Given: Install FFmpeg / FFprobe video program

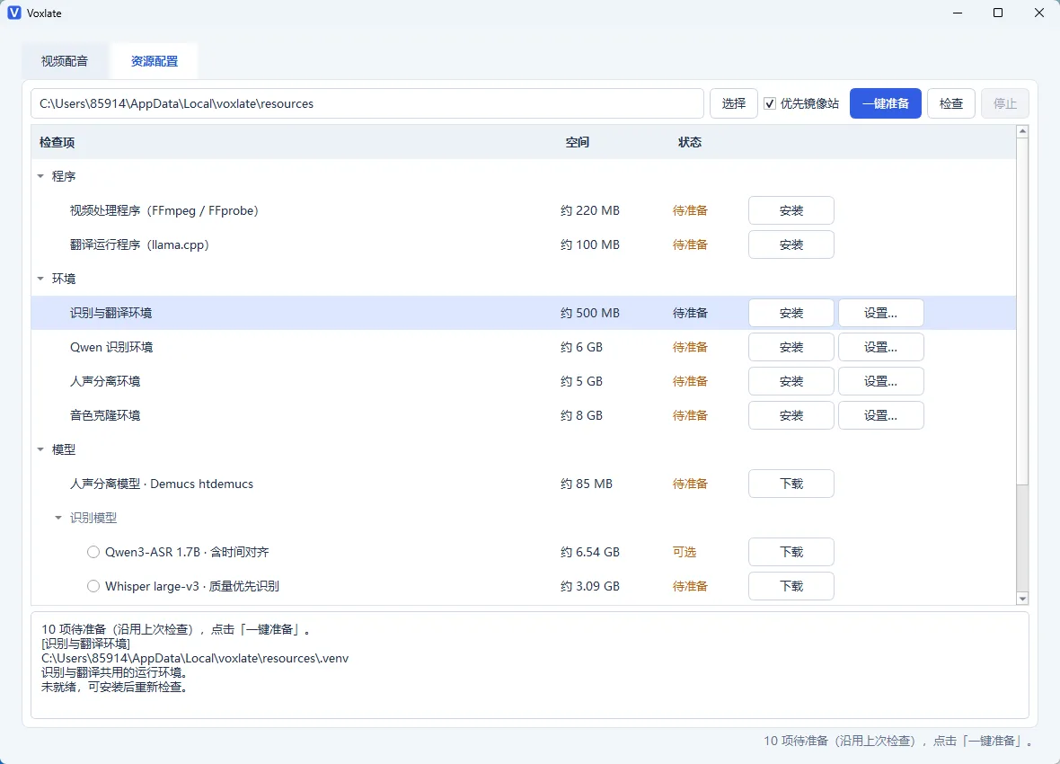Looking at the screenshot, I should click(791, 210).
